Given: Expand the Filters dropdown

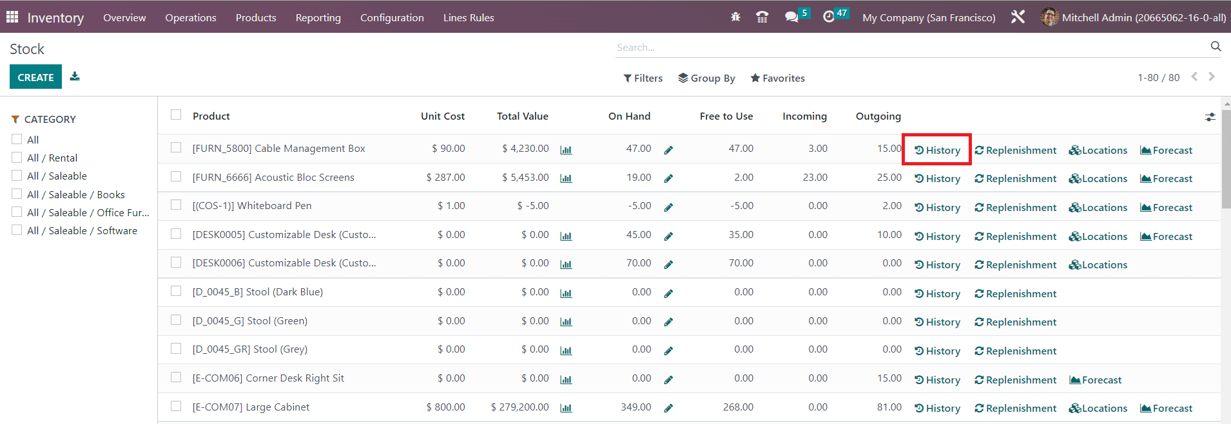Looking at the screenshot, I should click(x=643, y=78).
